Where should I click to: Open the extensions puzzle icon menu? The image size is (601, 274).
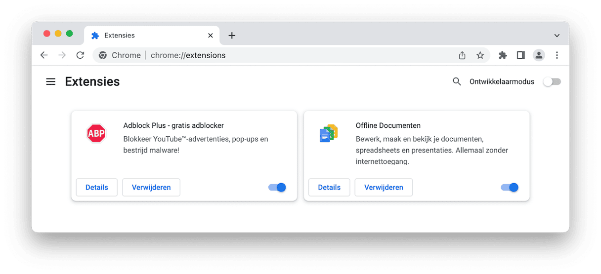503,55
